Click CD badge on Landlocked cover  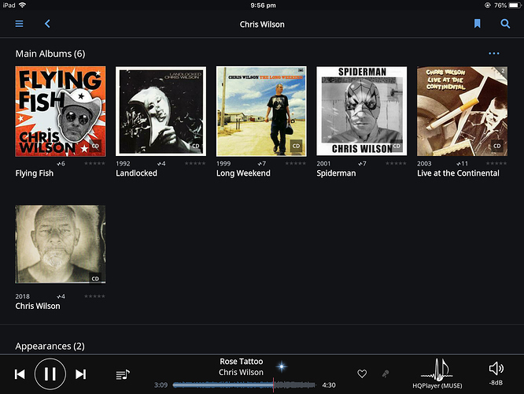coord(196,146)
